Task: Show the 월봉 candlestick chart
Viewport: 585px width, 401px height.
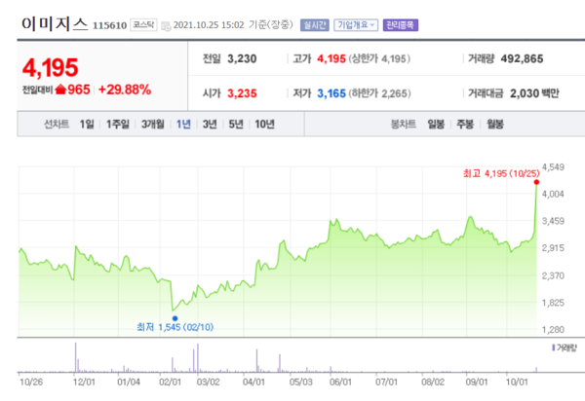Action: pos(495,124)
